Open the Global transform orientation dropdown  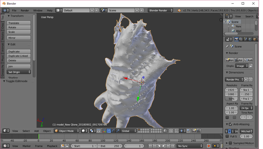(129, 131)
